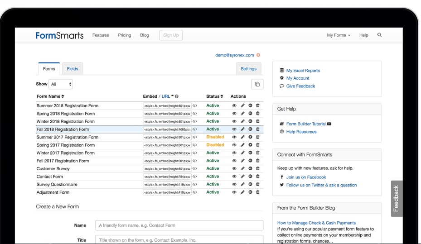Show embed code icon for Contact Form
Screen dimensions: 421x244
(x=195, y=177)
